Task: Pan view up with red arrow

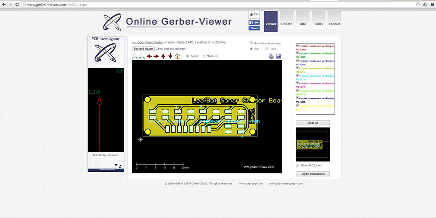Action: (163, 56)
